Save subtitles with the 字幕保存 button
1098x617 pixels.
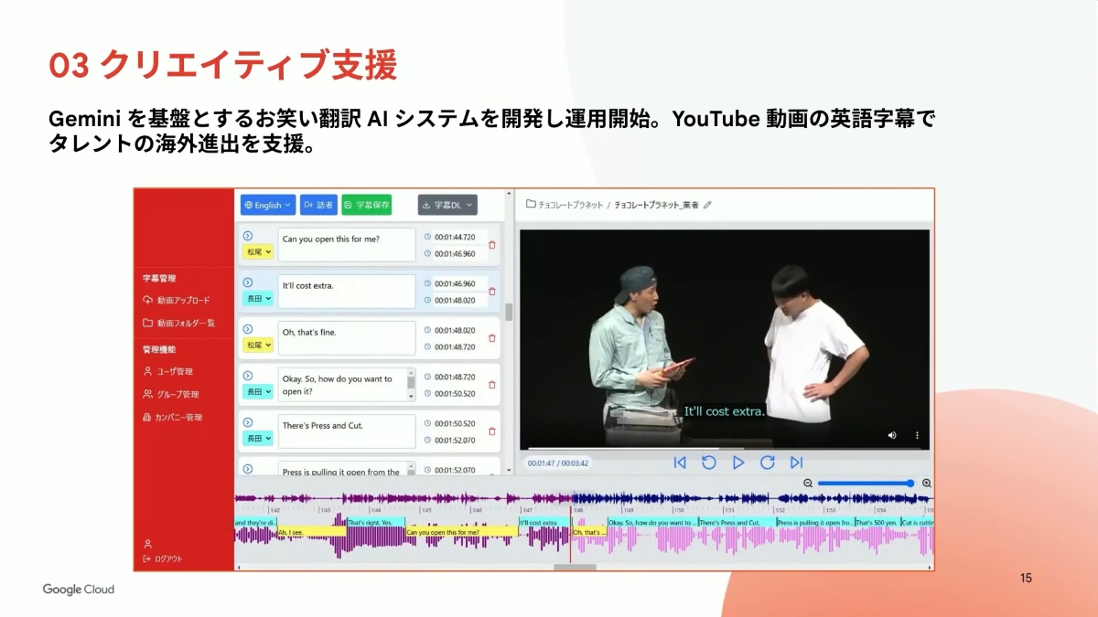pyautogui.click(x=367, y=205)
